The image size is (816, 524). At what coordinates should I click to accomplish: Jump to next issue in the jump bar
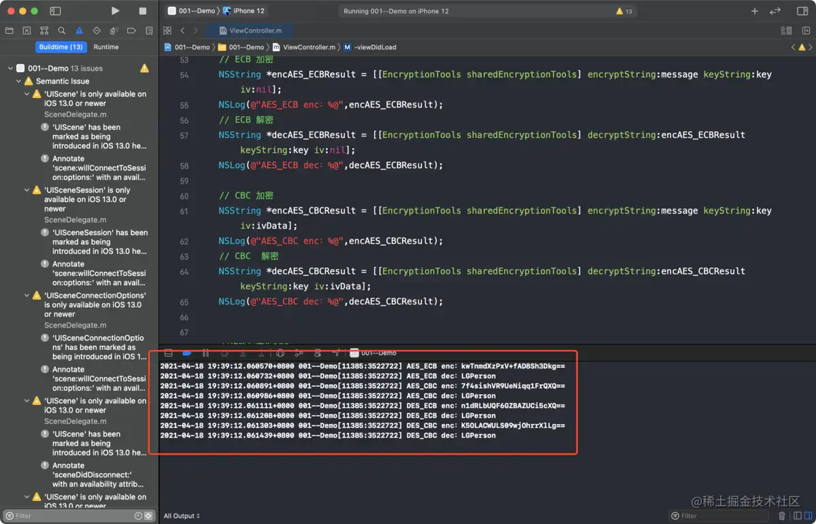coord(811,48)
